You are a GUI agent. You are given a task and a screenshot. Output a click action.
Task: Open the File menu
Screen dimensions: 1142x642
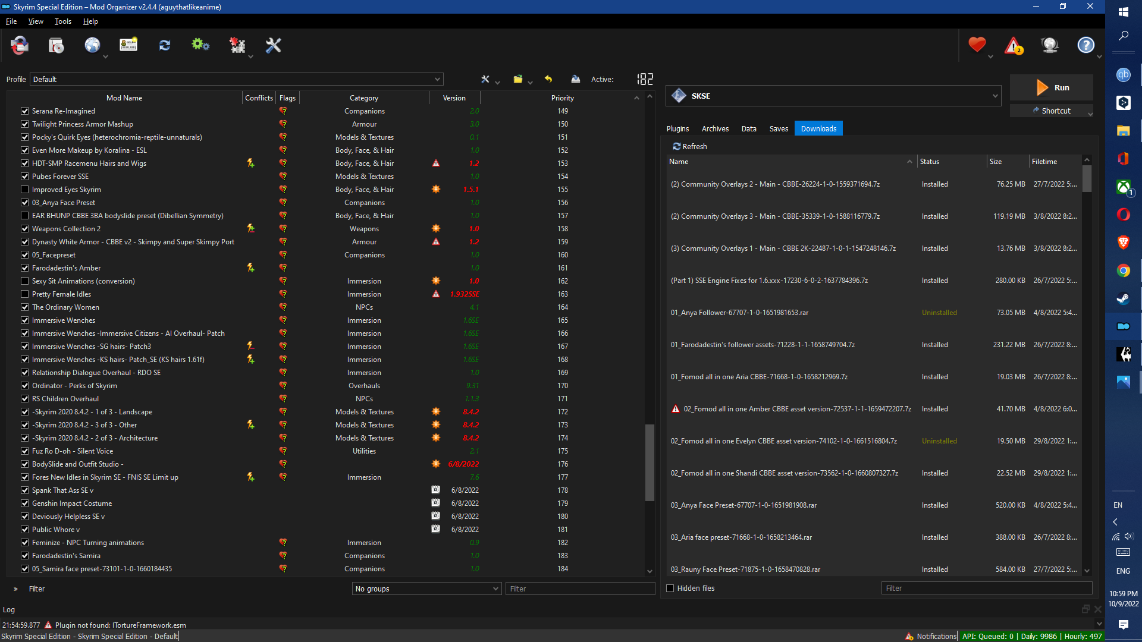[11, 21]
